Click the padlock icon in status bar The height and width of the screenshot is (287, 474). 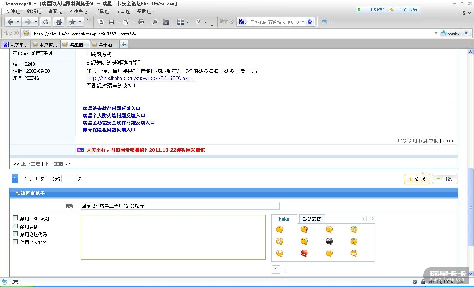point(423,282)
